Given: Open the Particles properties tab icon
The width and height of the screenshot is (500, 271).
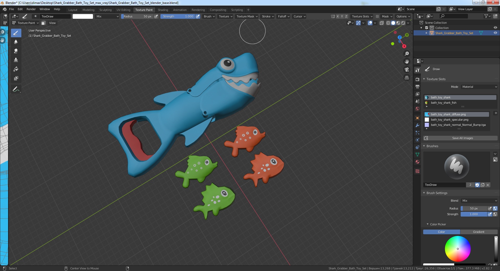Looking at the screenshot, I should tap(417, 133).
